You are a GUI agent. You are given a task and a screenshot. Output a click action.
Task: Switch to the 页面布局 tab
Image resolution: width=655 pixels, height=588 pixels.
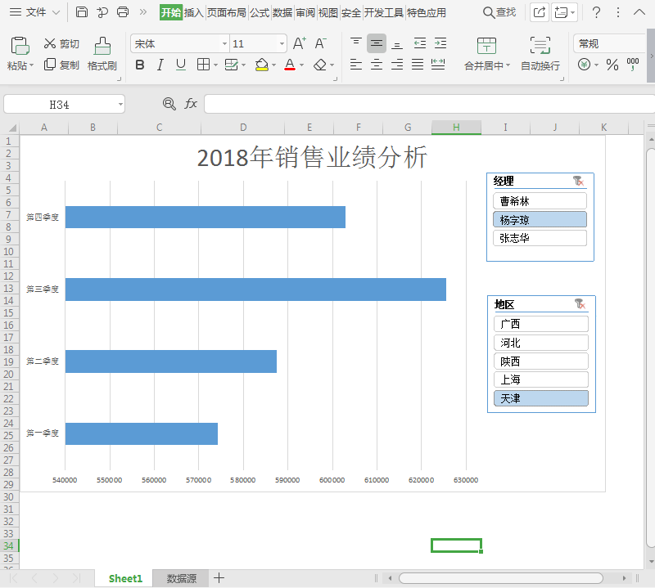pos(227,12)
